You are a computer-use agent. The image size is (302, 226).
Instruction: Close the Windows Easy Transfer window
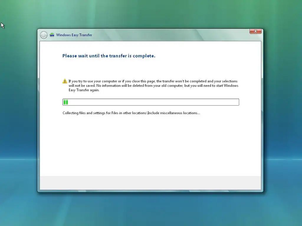point(255,31)
